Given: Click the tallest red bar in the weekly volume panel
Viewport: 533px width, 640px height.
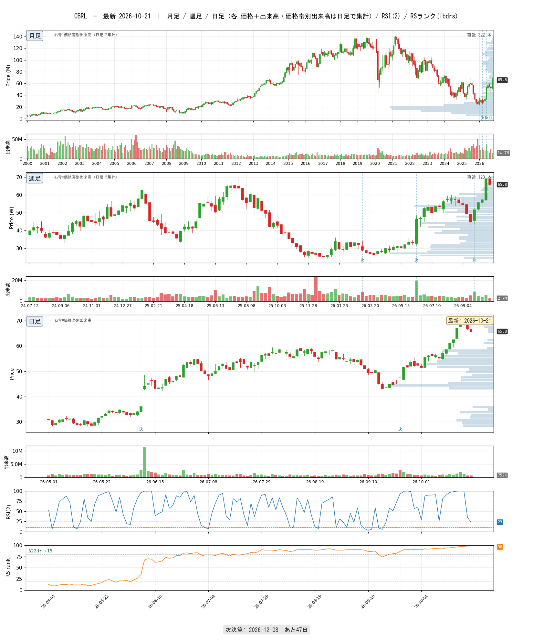Looking at the screenshot, I should pos(316,289).
